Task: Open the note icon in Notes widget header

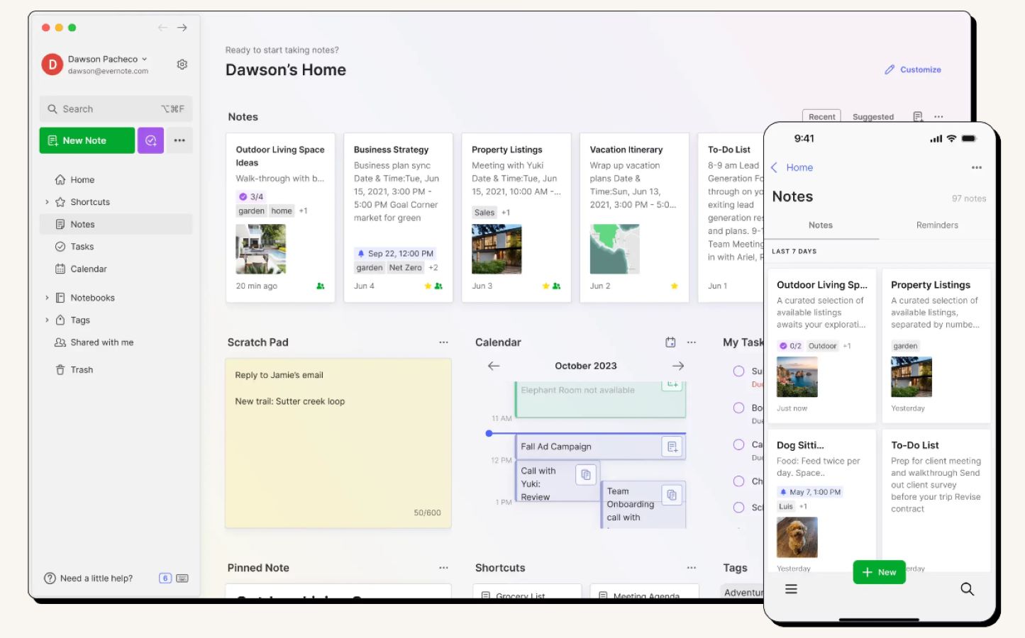Action: 918,117
